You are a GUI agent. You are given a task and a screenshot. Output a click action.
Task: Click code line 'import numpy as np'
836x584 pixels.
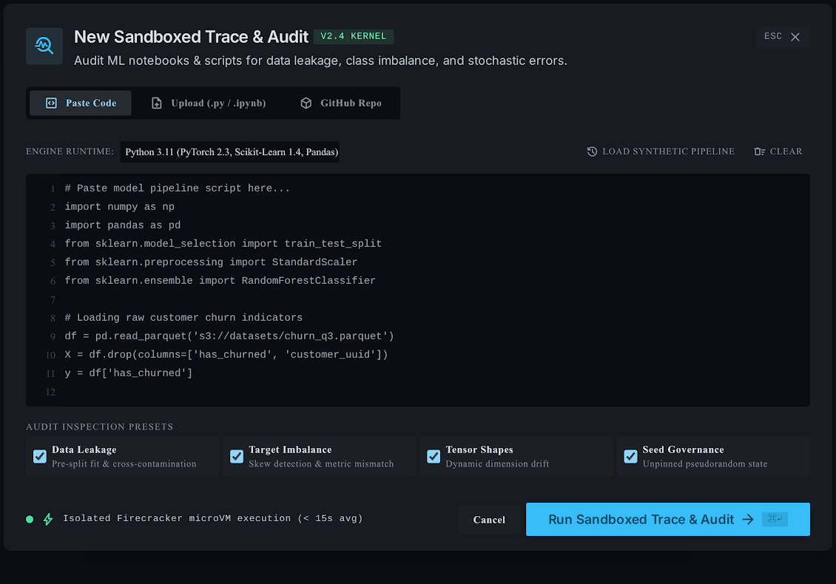coord(119,207)
